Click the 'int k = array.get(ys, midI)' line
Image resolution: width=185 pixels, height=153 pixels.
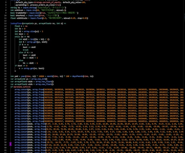pyautogui.click(x=33, y=42)
